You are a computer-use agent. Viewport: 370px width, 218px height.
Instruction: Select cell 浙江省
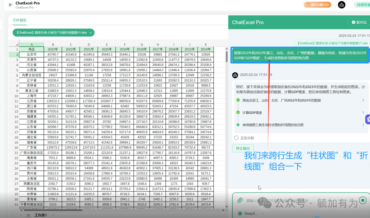click(32, 106)
